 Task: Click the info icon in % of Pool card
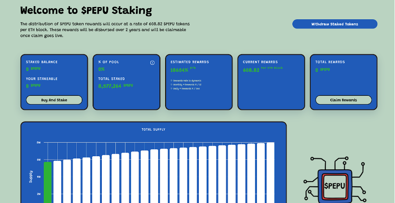(152, 63)
